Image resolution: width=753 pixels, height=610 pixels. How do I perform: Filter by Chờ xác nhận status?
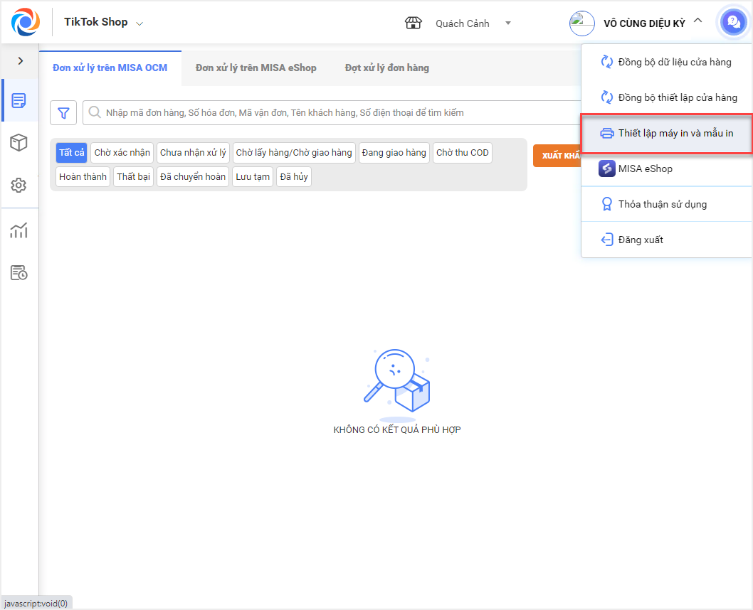[x=122, y=152]
